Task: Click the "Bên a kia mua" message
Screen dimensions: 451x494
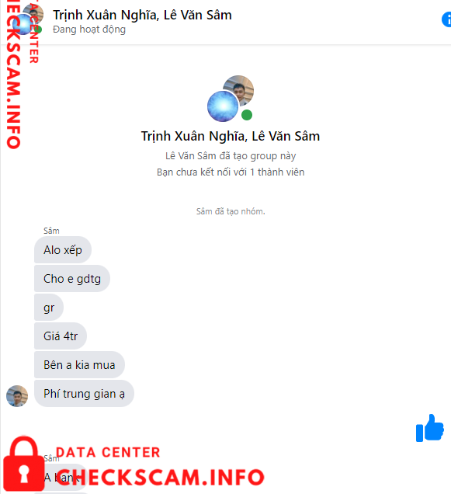Action: 79,365
